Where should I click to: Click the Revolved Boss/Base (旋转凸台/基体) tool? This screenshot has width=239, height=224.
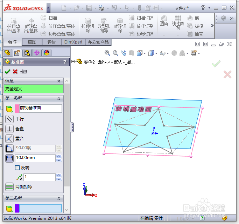pos(31,25)
